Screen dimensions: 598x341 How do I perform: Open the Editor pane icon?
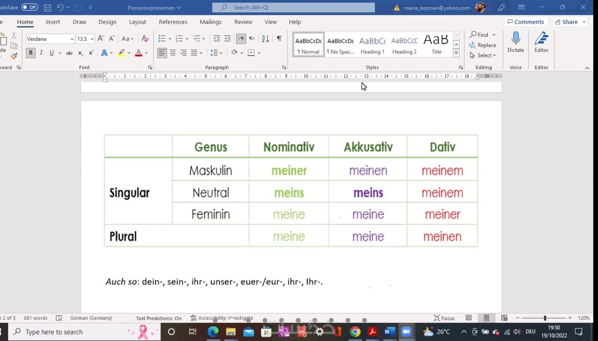point(541,42)
